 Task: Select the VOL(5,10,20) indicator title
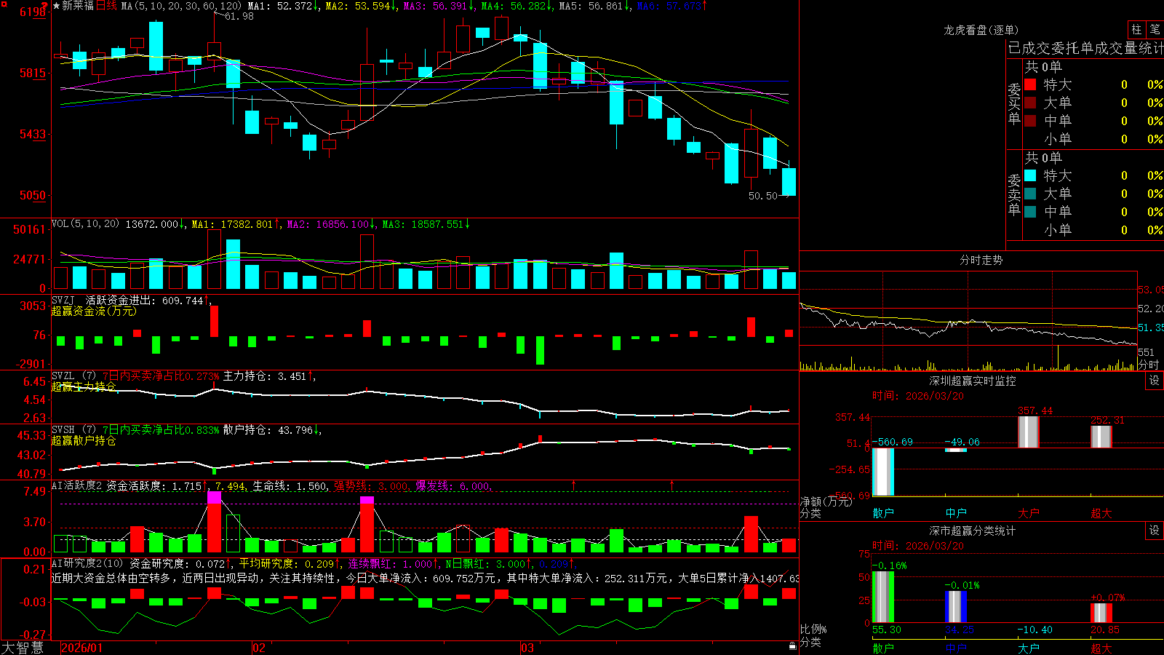coord(85,223)
